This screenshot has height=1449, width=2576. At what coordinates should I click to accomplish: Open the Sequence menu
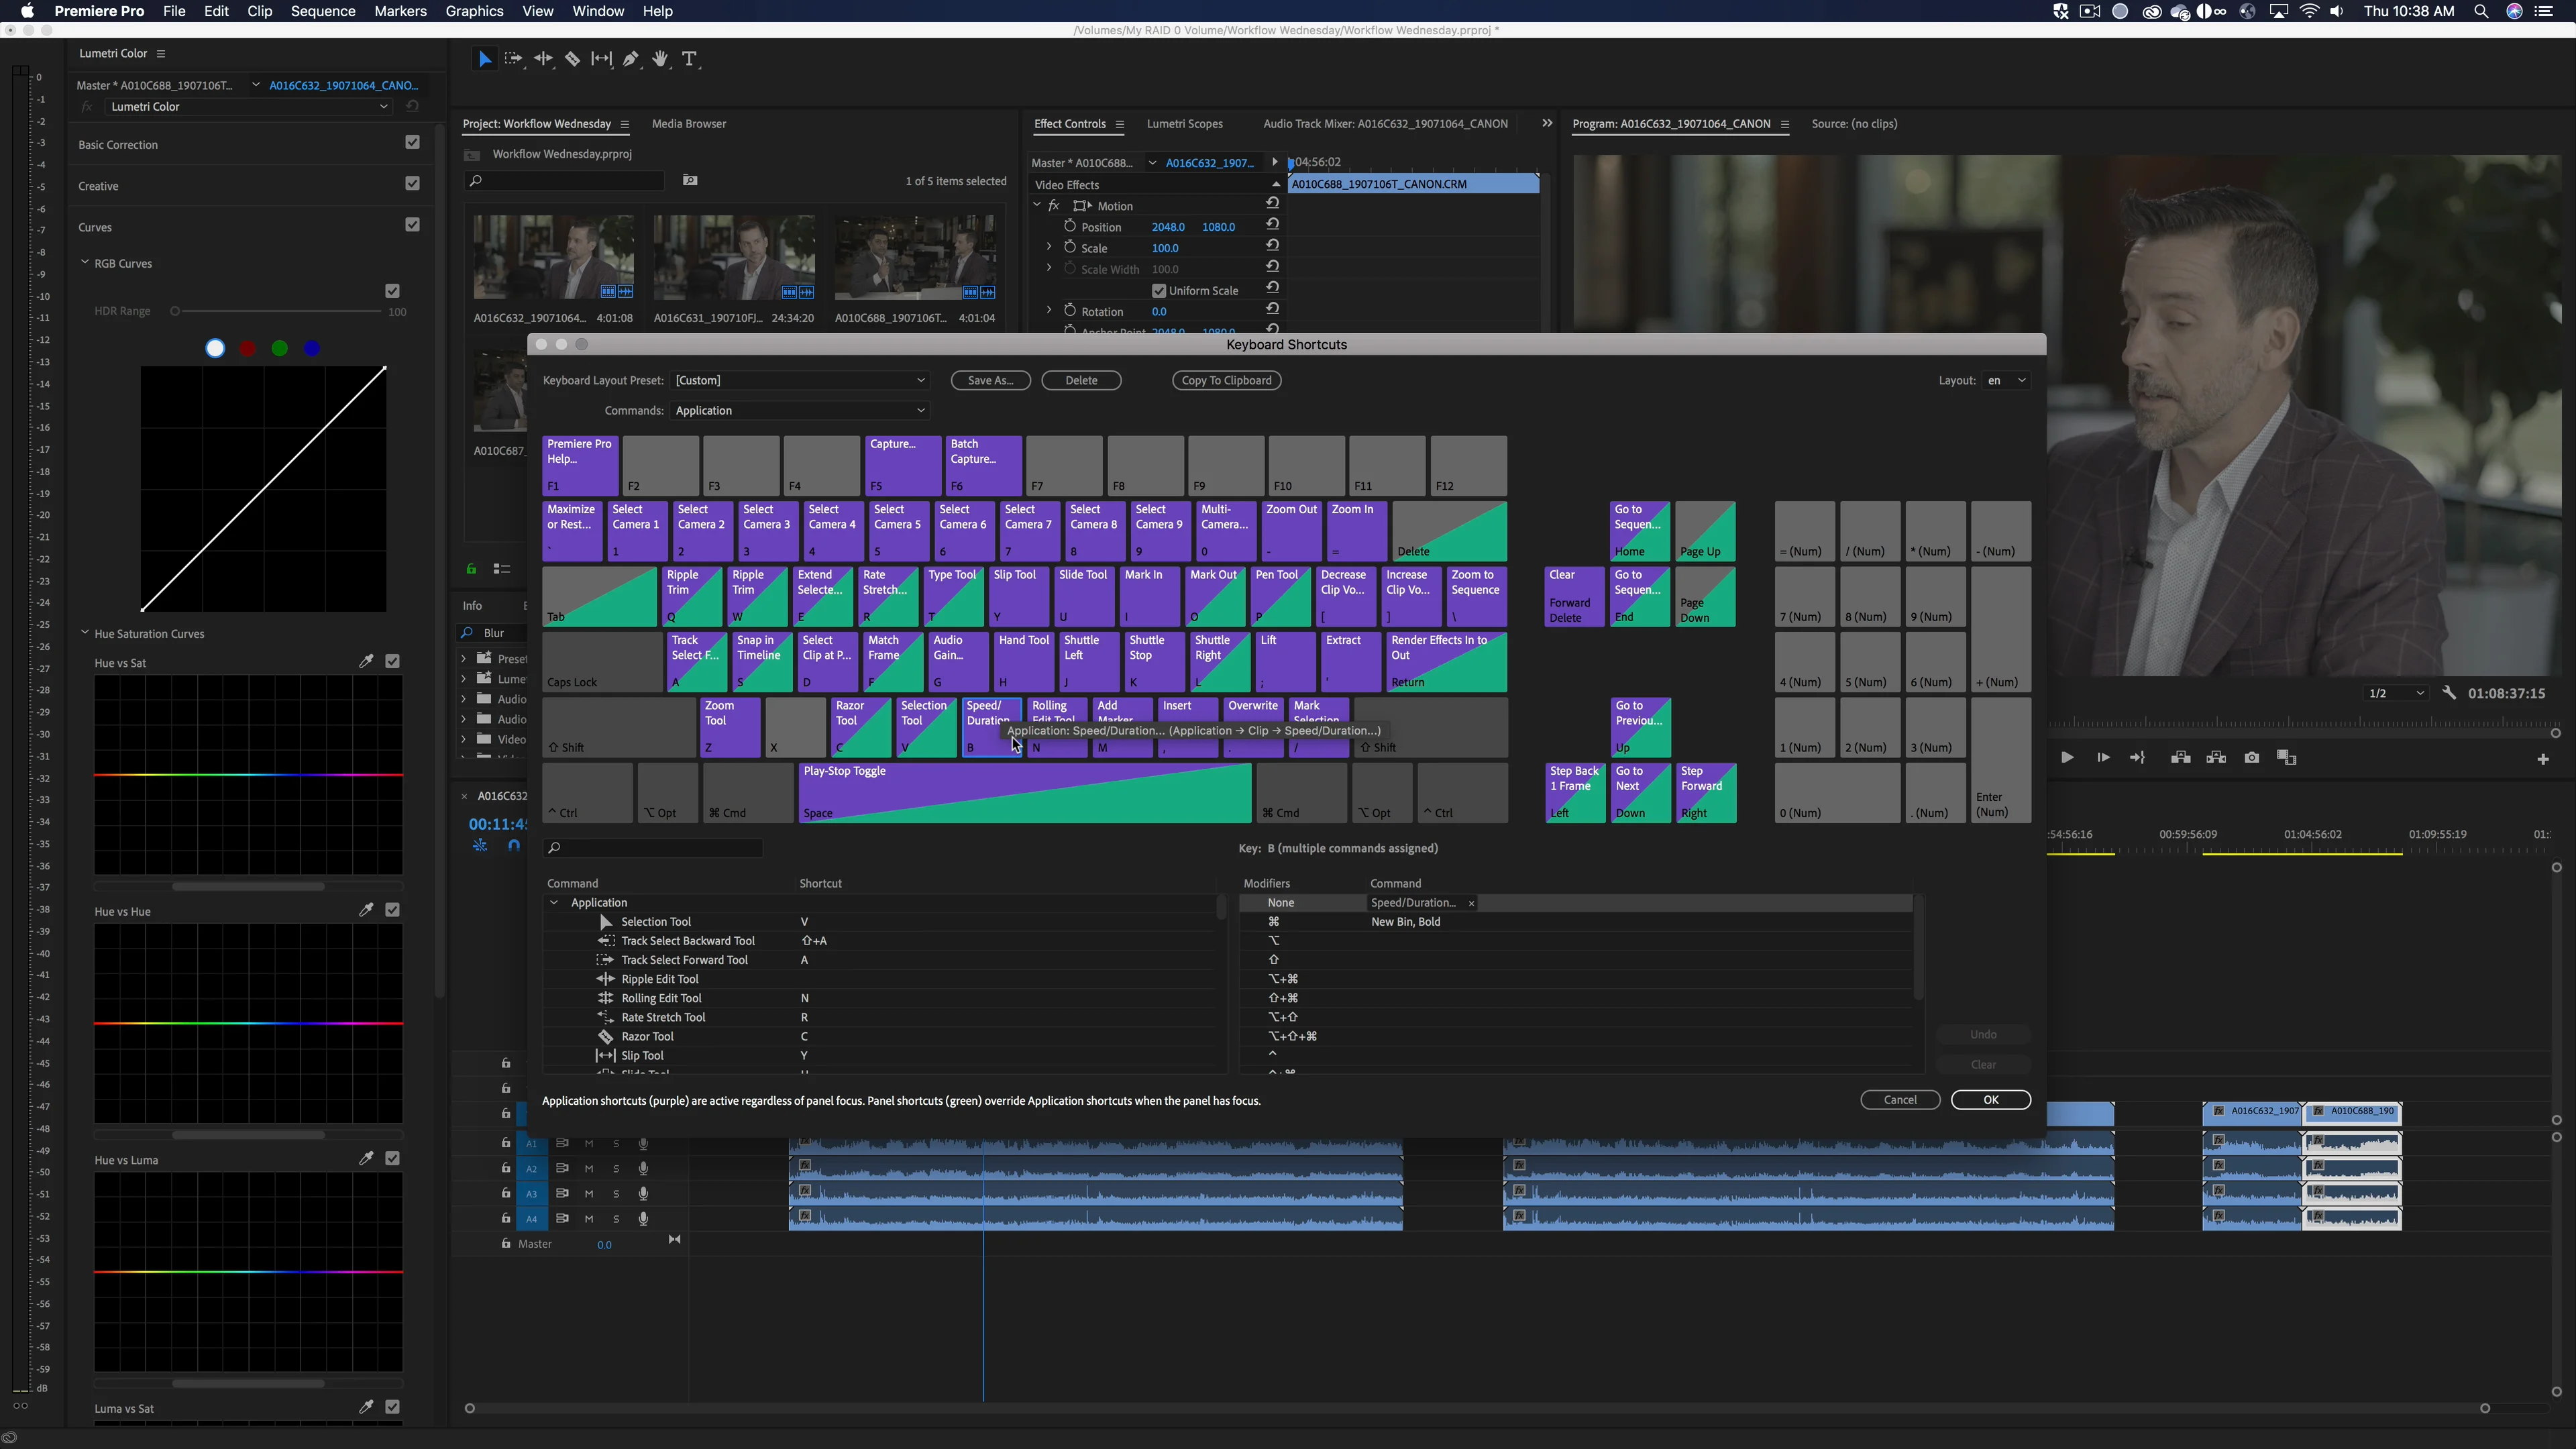coord(322,11)
